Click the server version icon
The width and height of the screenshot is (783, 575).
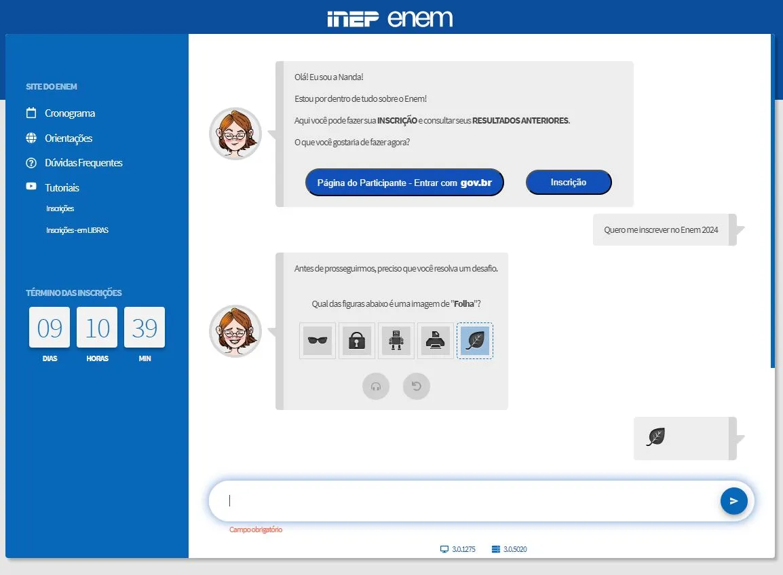496,549
